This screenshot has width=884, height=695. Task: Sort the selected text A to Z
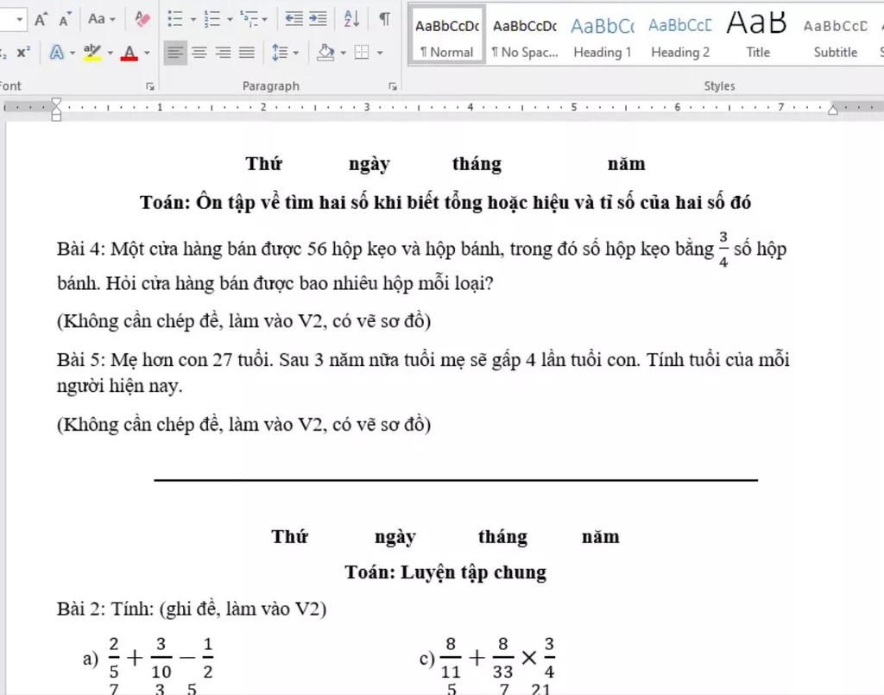[x=351, y=19]
